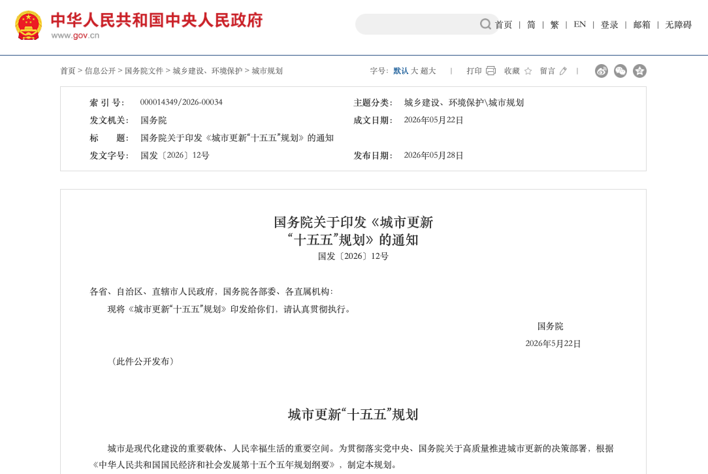Open the 邮箱 mailbox link
The width and height of the screenshot is (708, 474).
pos(641,25)
